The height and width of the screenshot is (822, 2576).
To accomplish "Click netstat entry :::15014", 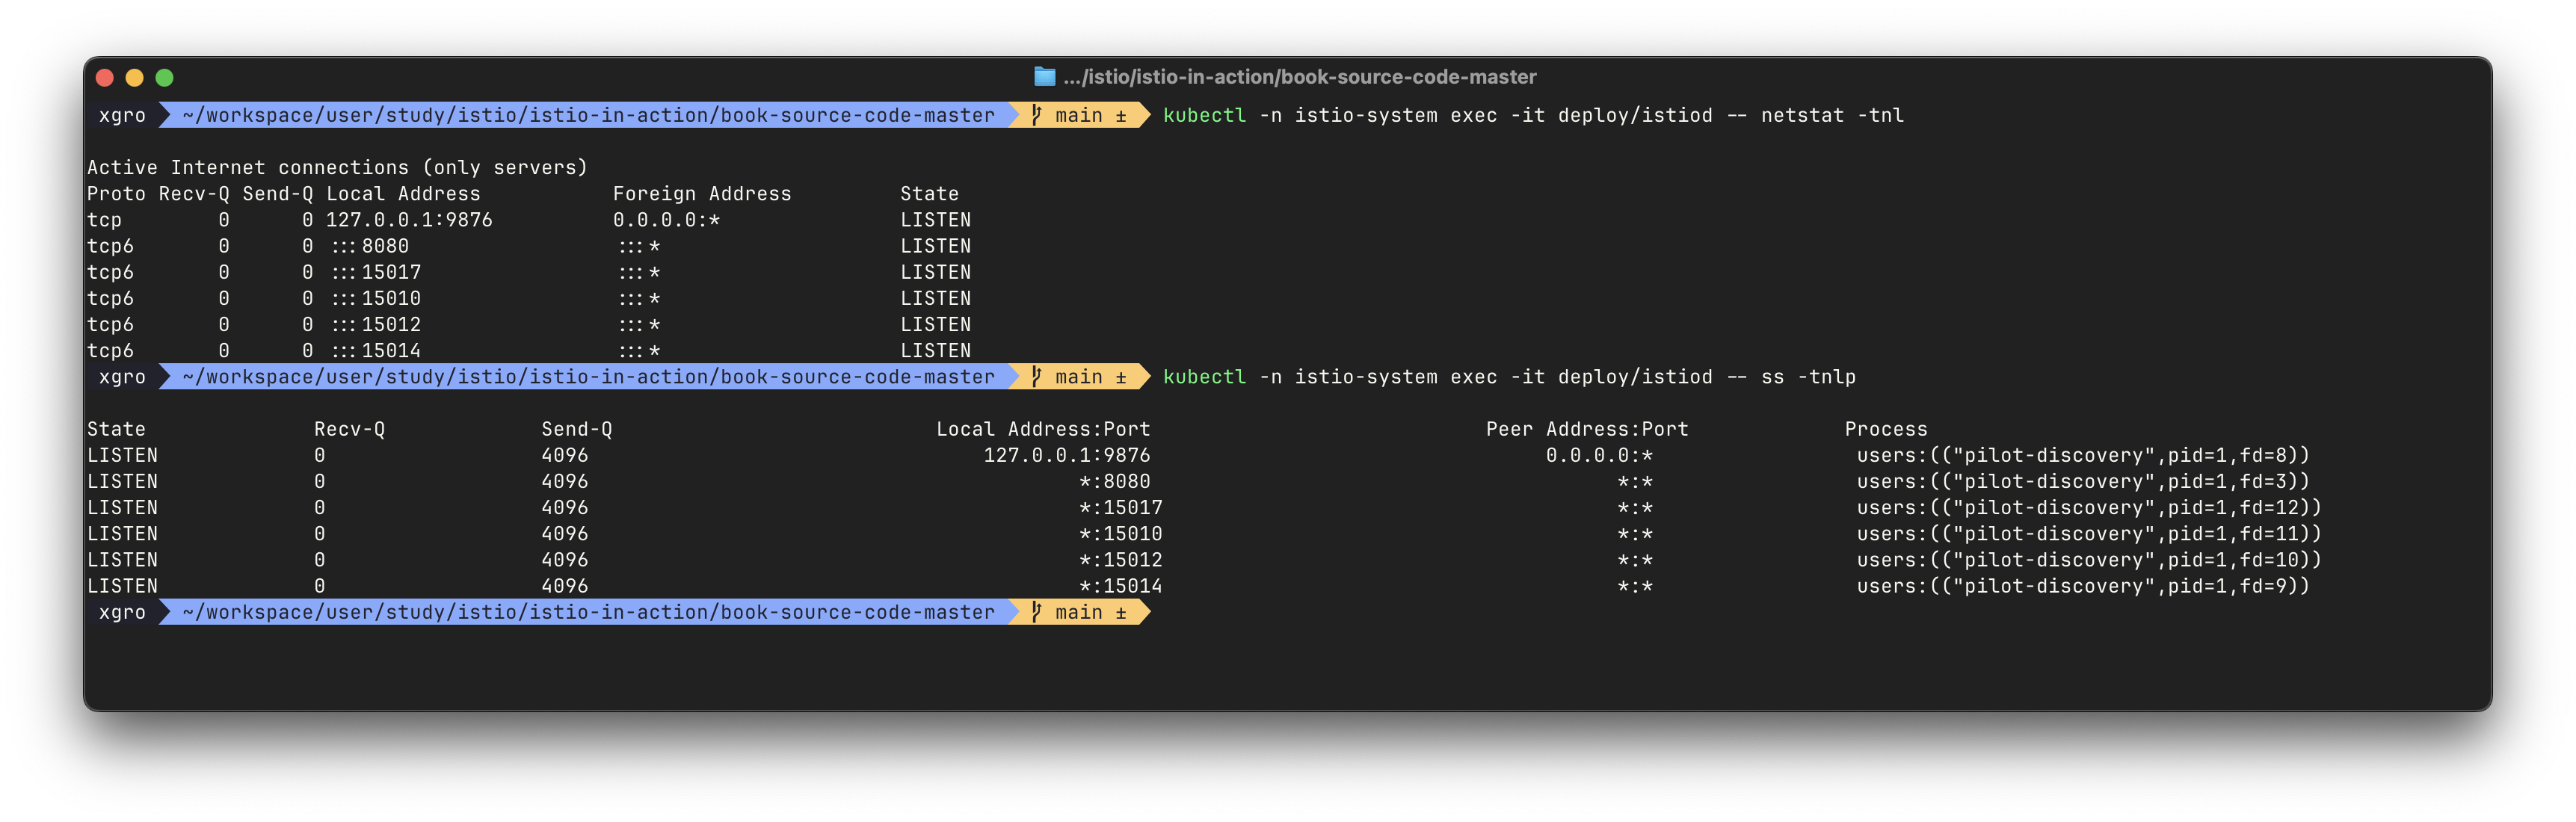I will (x=376, y=350).
